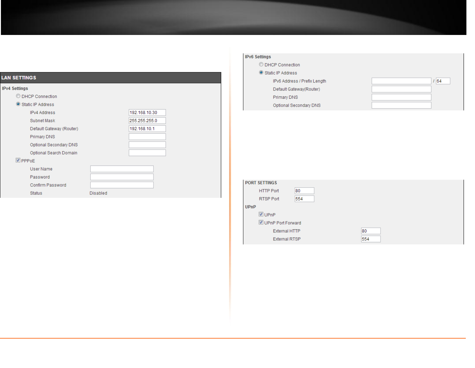Click the IPv6 Address input field
The image size is (475, 368).
pos(401,81)
